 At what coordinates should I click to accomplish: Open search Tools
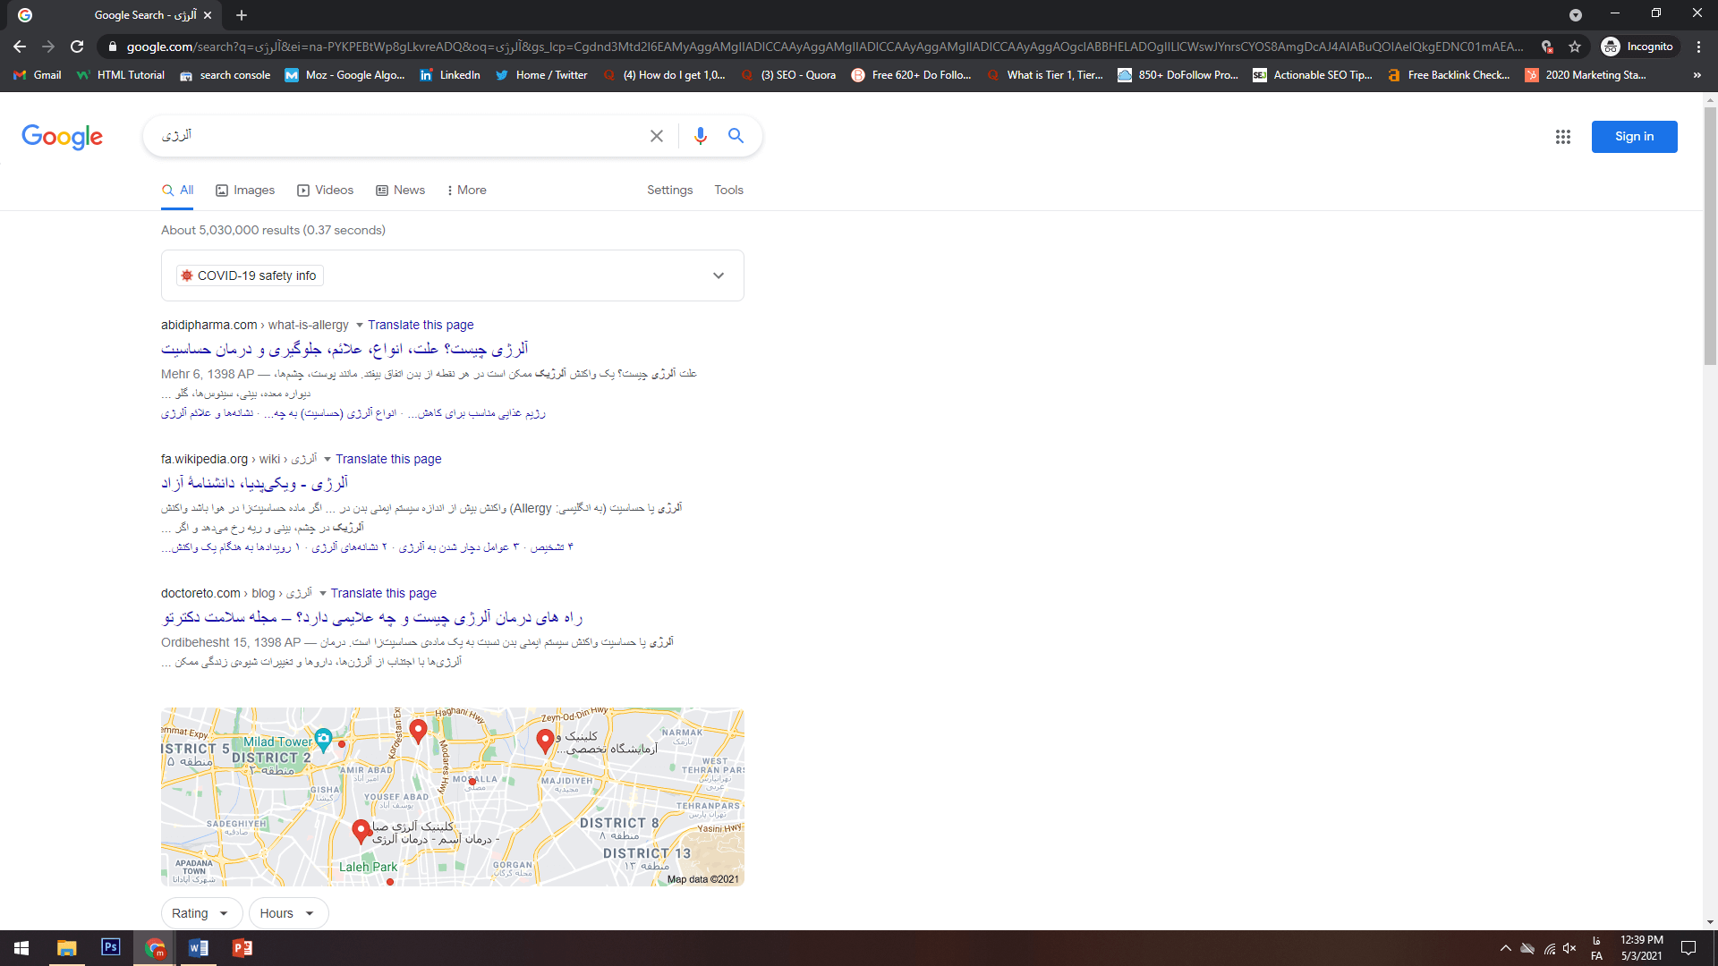(x=728, y=190)
